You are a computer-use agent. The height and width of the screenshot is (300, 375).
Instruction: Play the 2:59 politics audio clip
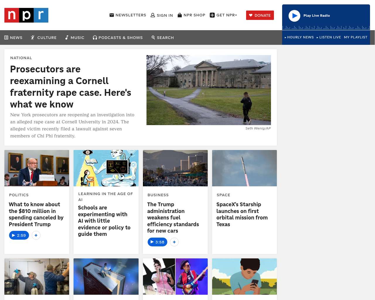click(19, 235)
